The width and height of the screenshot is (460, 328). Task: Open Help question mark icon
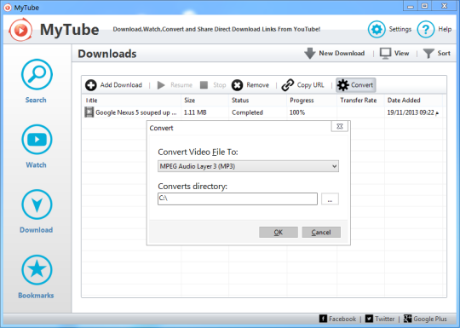point(426,29)
